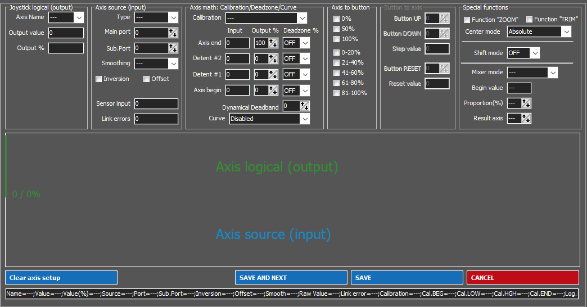Click the Output value field
This screenshot has width=587, height=307.
66,33
